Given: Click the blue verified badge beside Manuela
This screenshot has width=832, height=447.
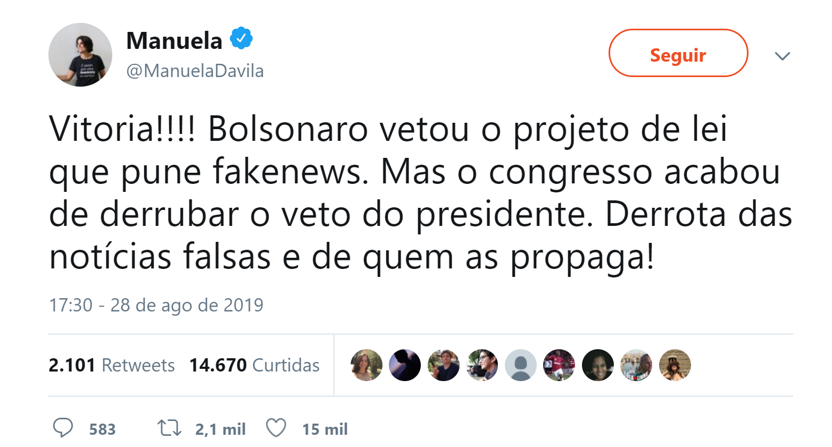Looking at the screenshot, I should click(x=241, y=39).
